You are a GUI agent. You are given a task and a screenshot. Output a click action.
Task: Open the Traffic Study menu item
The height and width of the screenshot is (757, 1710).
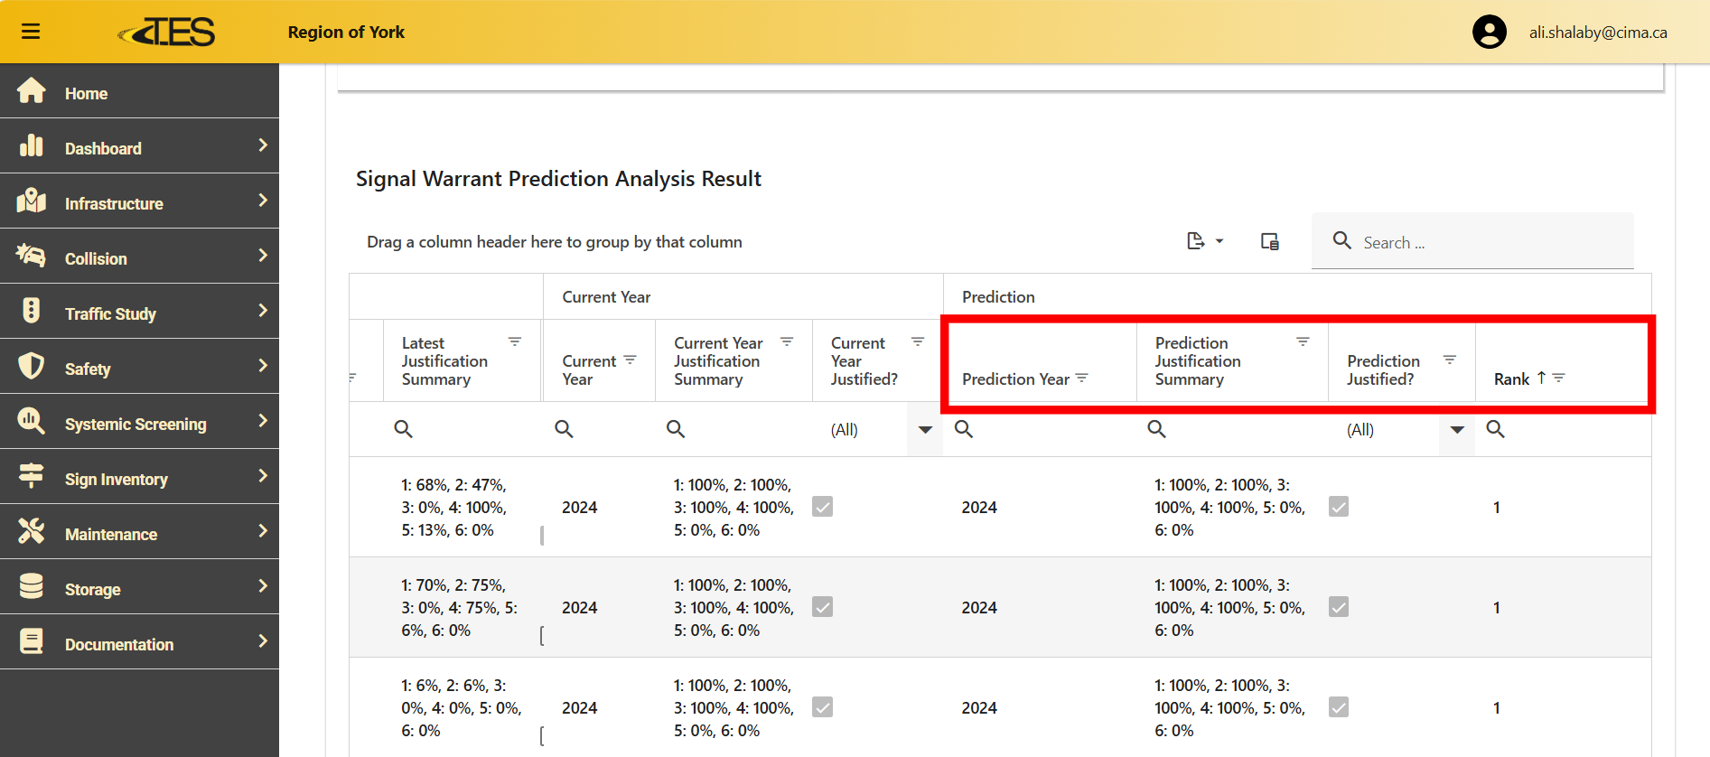tap(140, 313)
